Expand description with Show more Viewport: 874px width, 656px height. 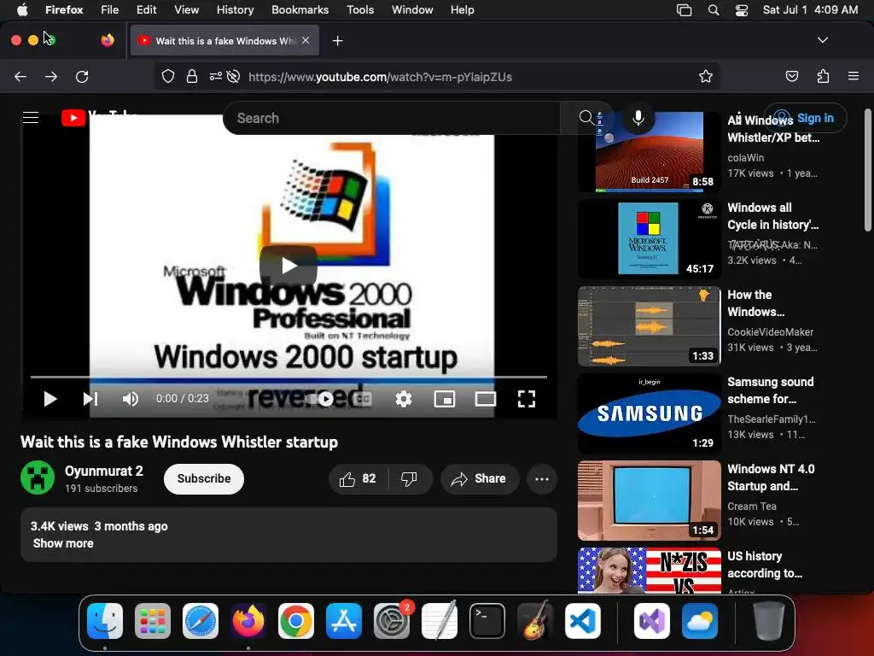tap(63, 543)
